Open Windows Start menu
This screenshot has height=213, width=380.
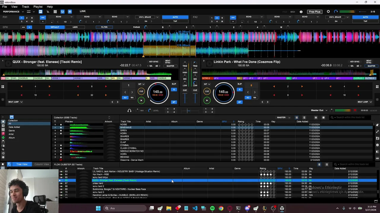tap(98, 208)
